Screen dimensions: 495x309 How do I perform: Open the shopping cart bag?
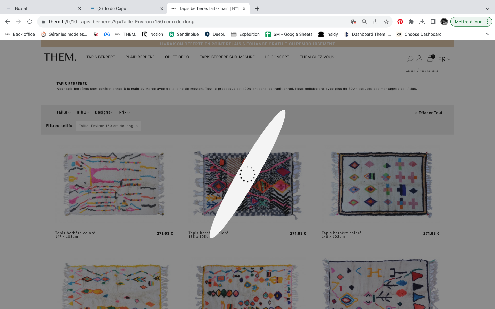430,58
